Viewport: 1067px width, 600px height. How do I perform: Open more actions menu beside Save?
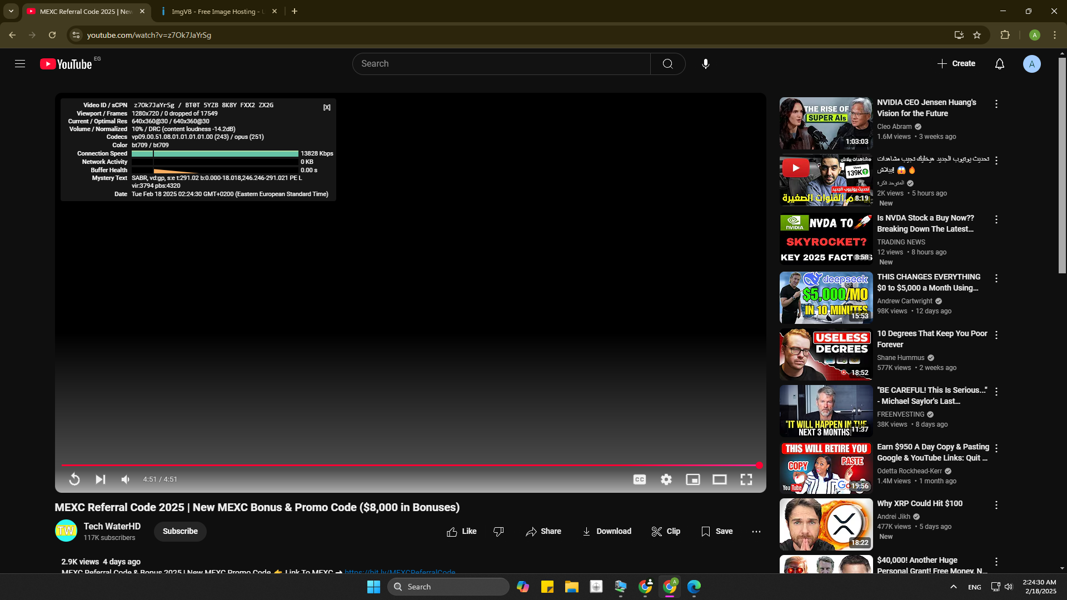(756, 532)
